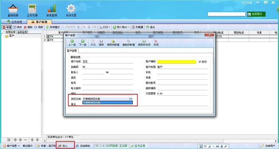The image size is (279, 149).
Task: Click the 固定电话 column header
Action: click(x=239, y=33)
